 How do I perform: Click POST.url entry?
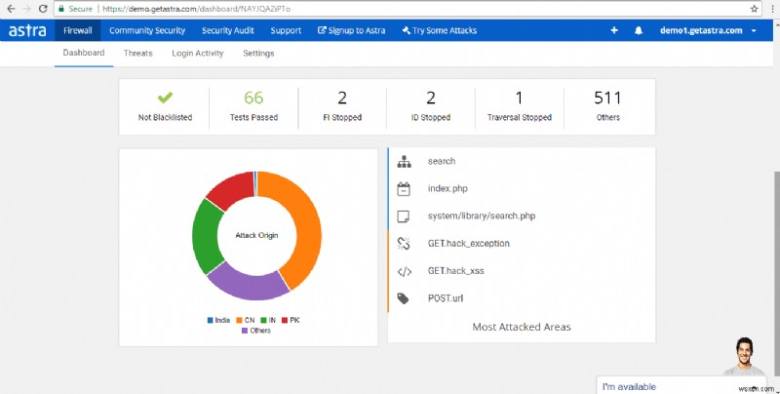(446, 298)
